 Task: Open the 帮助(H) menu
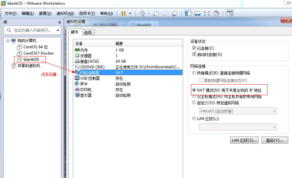(x=106, y=13)
